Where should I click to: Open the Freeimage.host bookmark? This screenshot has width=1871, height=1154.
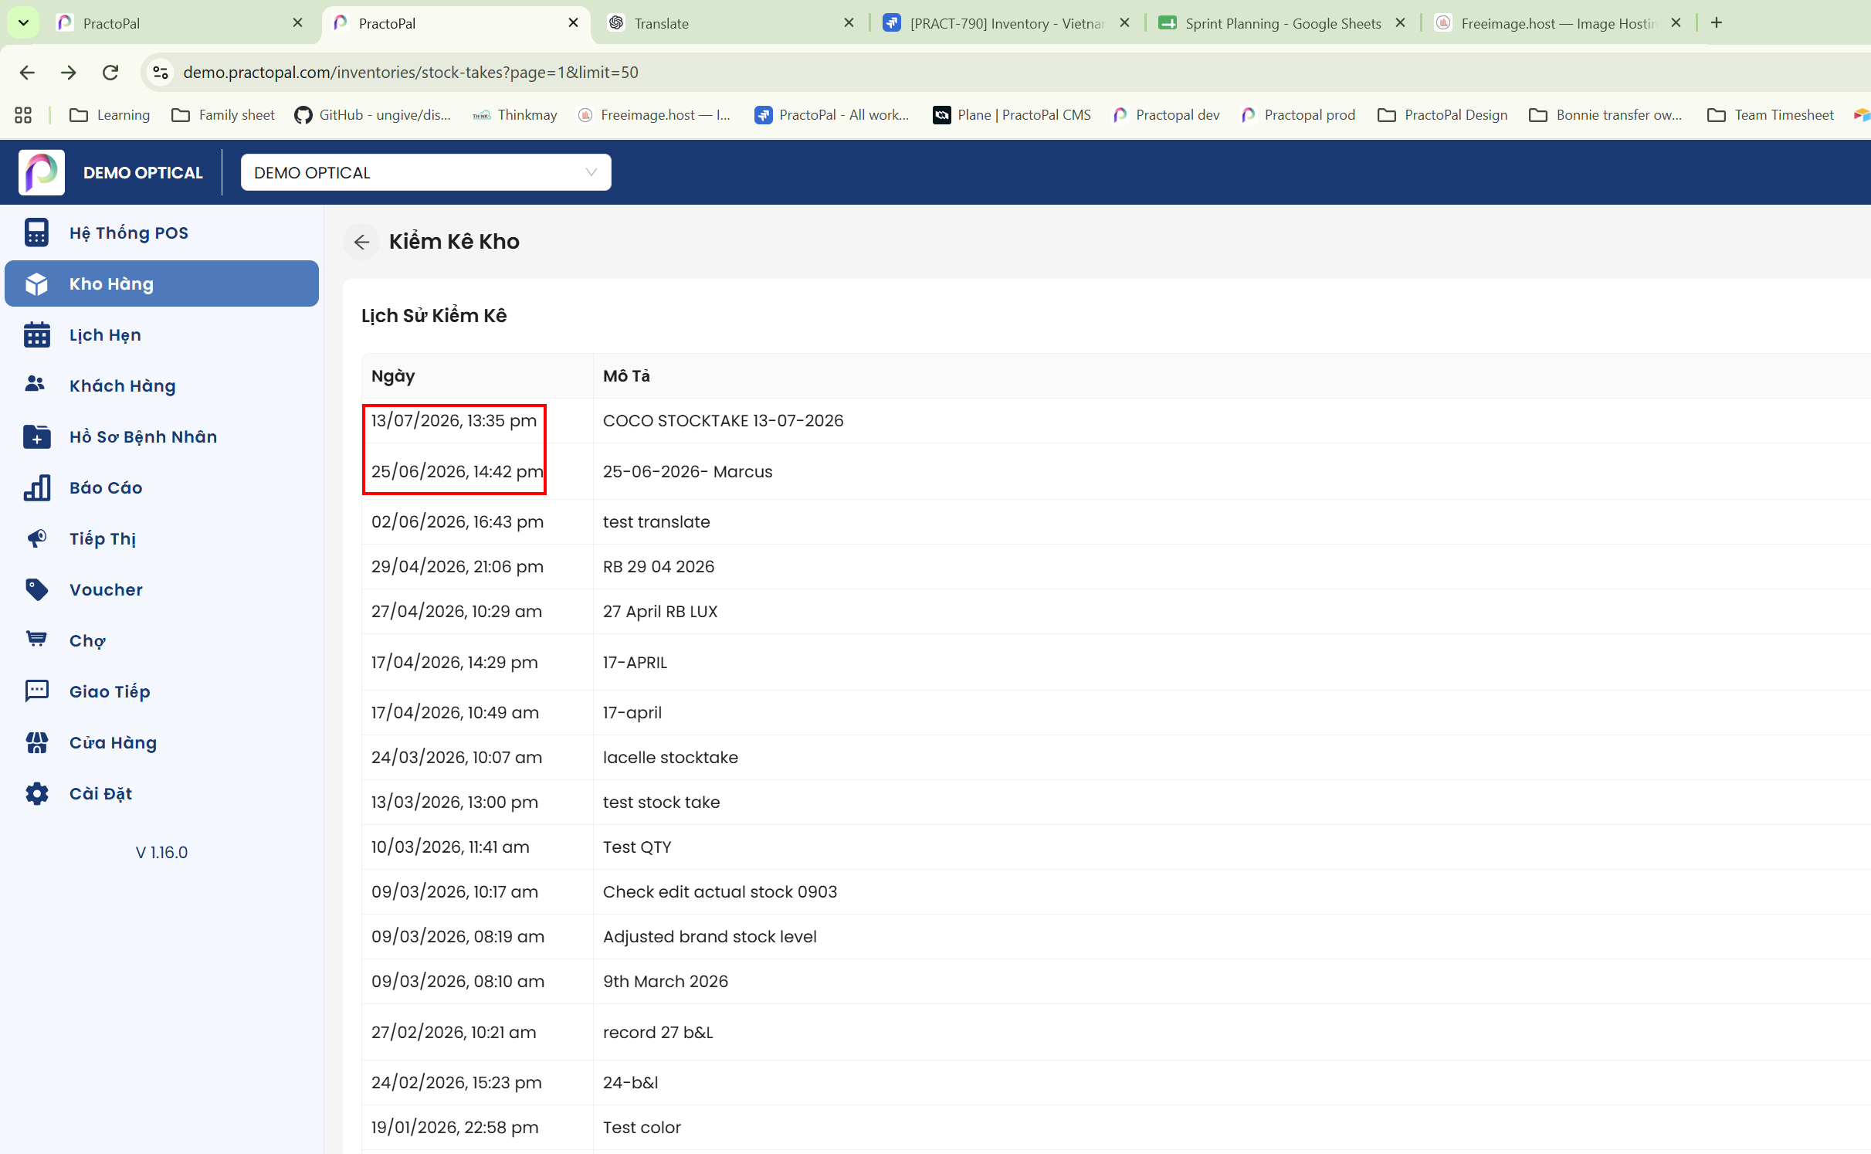click(x=654, y=115)
